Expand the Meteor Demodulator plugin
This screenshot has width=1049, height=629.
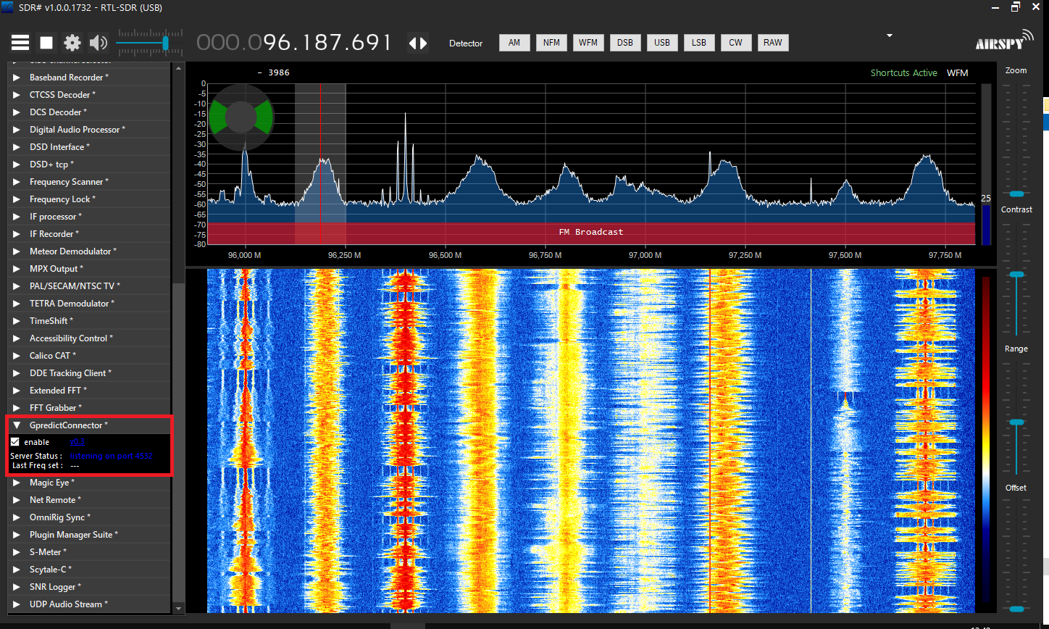[x=89, y=251]
